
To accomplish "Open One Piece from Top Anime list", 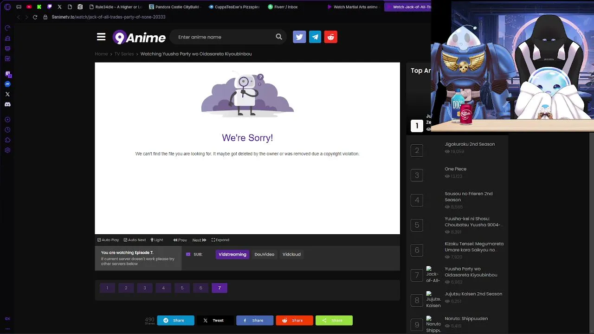I will pos(455,169).
